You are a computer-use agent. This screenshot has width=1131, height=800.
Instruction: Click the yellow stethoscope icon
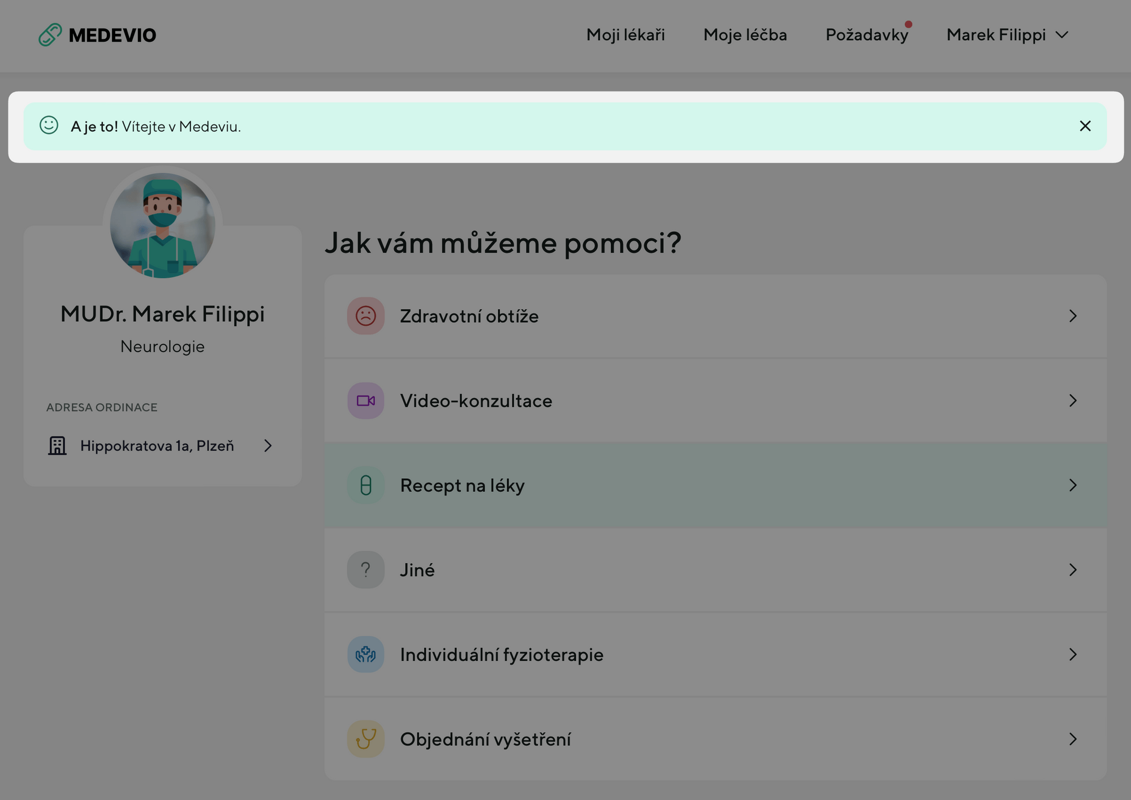pos(365,739)
